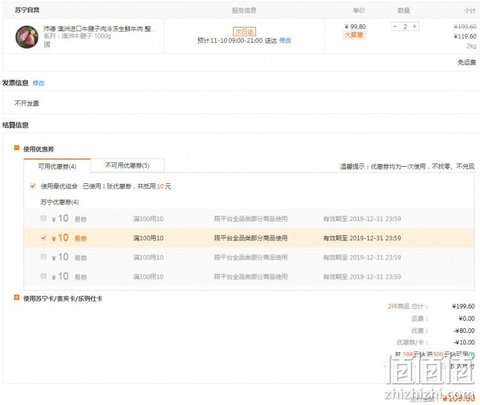Click the green help icon beside 云钻可用

point(472,355)
